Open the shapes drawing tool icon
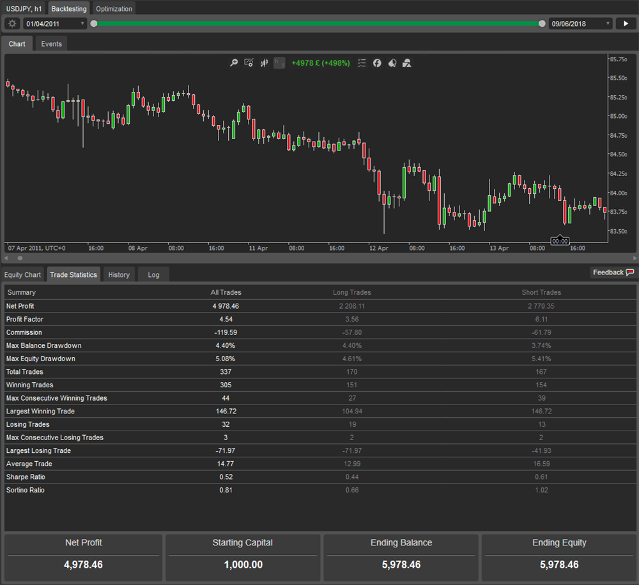 click(406, 63)
